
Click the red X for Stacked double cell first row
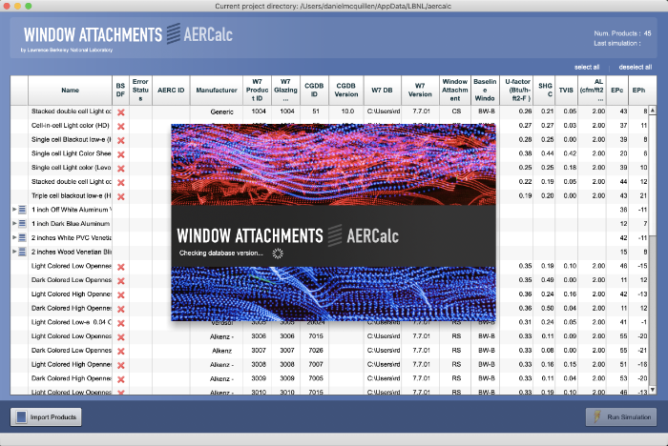121,112
